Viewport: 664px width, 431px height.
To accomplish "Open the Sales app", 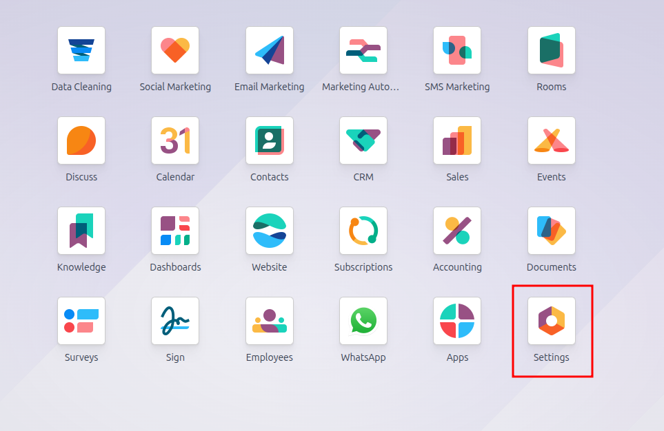I will [457, 140].
